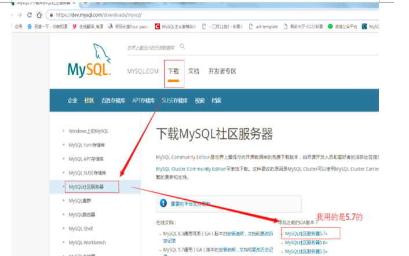The width and height of the screenshot is (409, 256).
Task: Open a new browser tab with plus button
Action: (85, 3)
